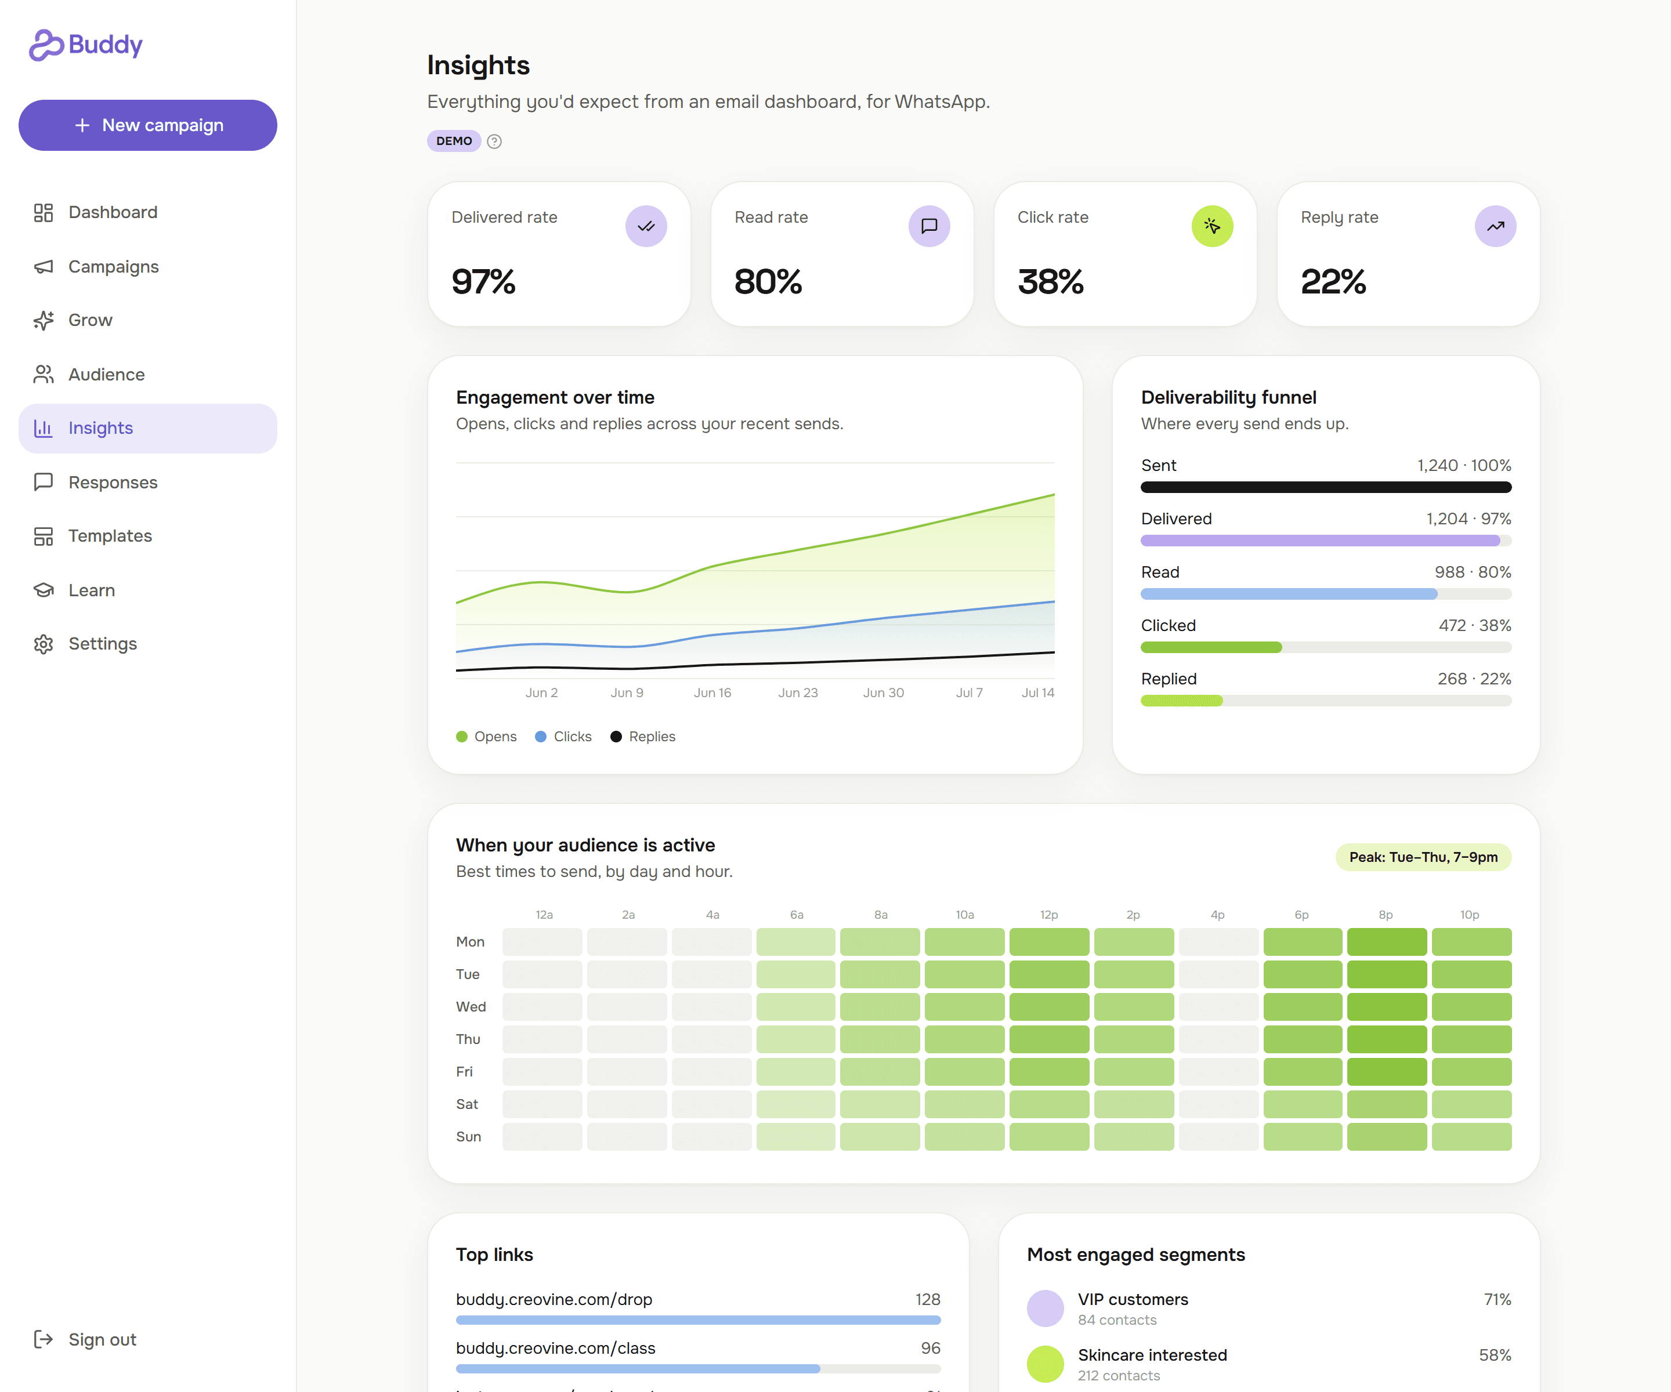Click the Buddy logo

pyautogui.click(x=86, y=45)
